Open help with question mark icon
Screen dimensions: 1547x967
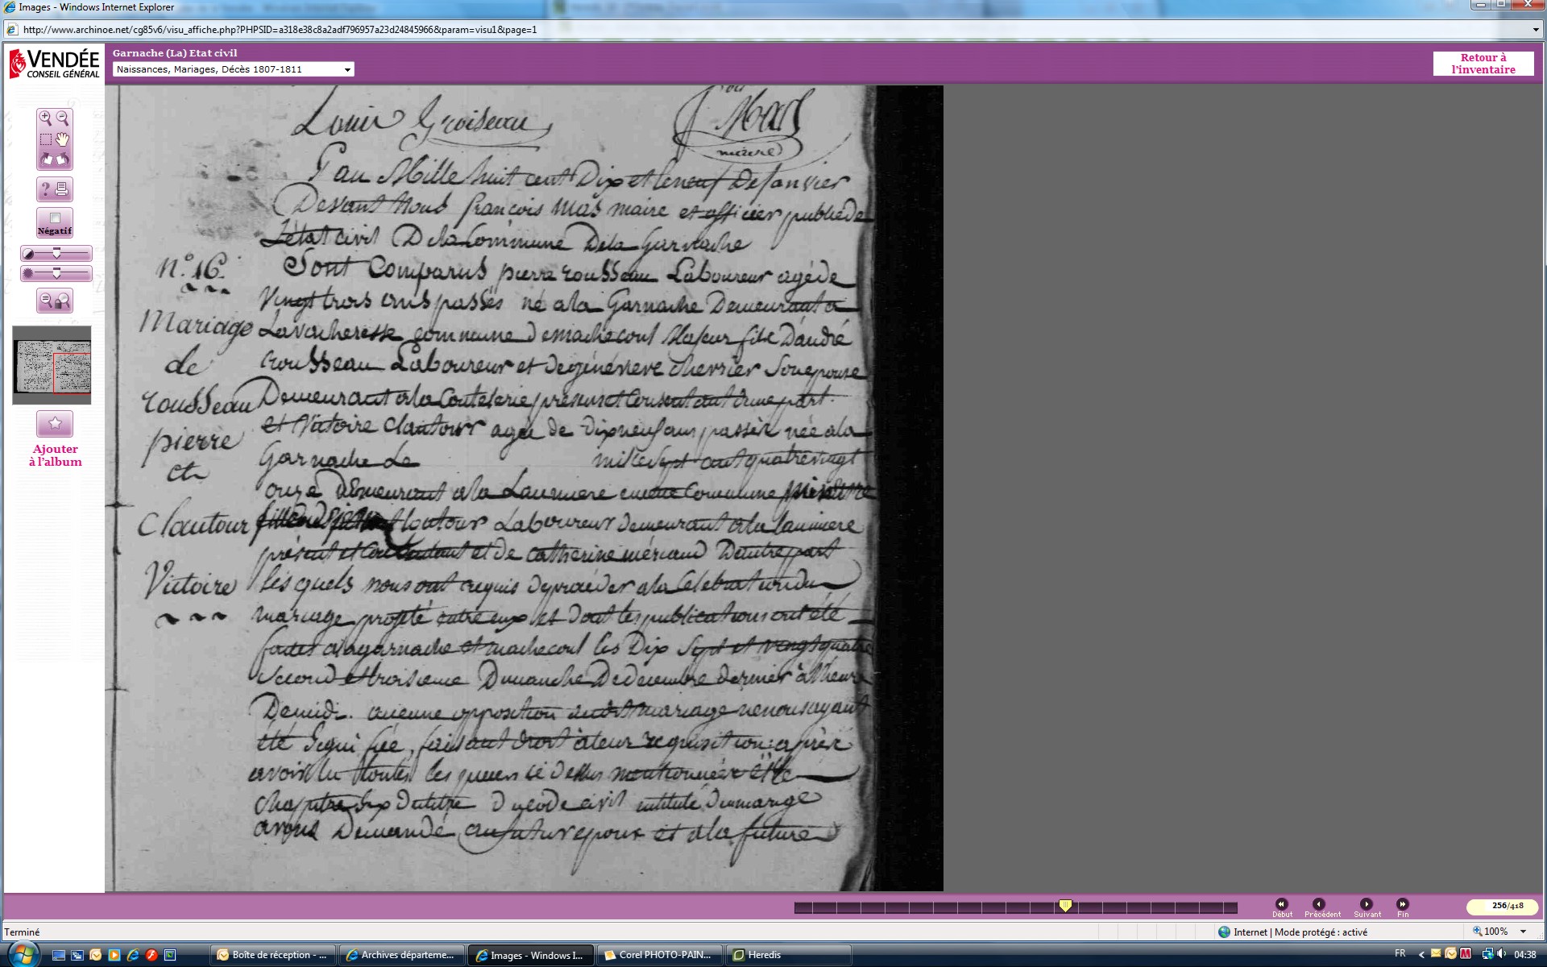tap(45, 189)
